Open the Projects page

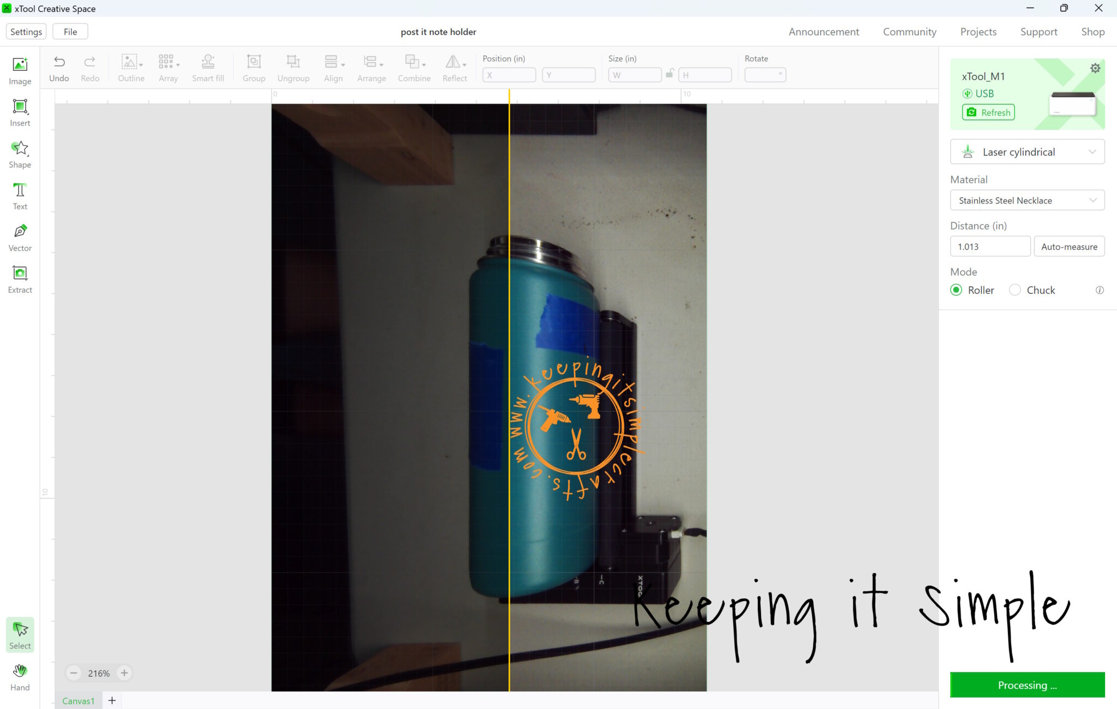pyautogui.click(x=978, y=32)
